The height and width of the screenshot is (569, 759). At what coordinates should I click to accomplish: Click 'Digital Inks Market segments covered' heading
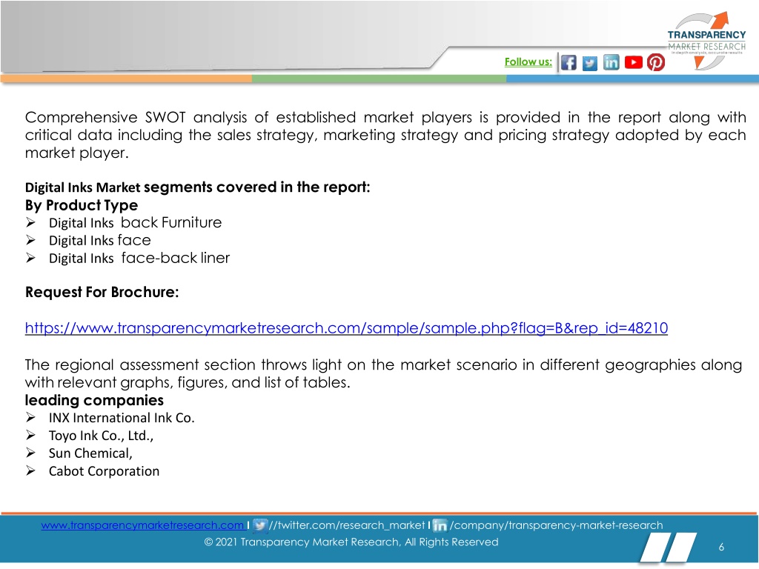(197, 187)
